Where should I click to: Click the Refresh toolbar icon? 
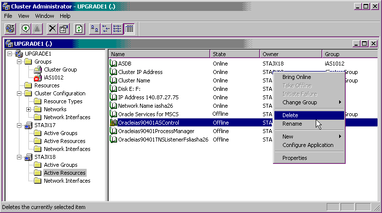pyautogui.click(x=79, y=29)
